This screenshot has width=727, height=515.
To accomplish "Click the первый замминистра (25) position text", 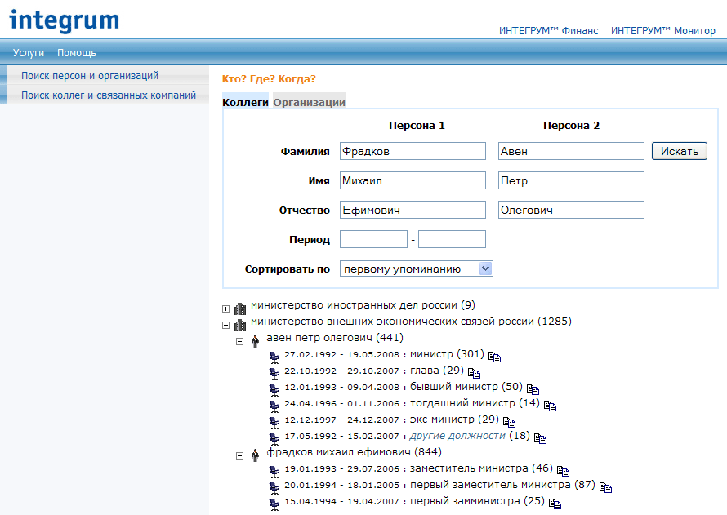I will (478, 501).
